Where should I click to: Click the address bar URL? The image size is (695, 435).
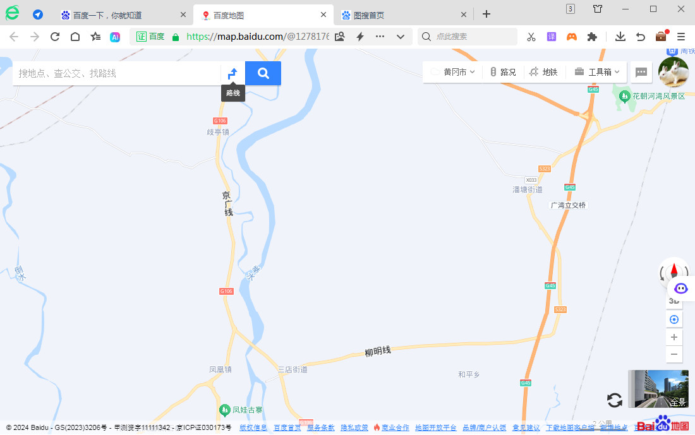(258, 37)
